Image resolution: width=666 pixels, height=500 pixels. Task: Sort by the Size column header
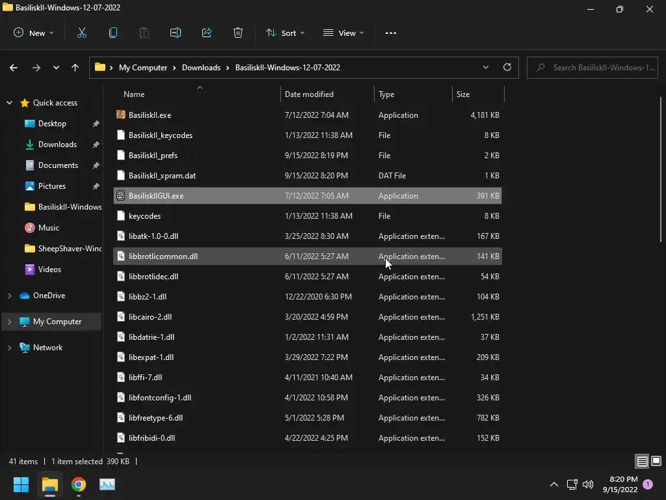point(478,94)
